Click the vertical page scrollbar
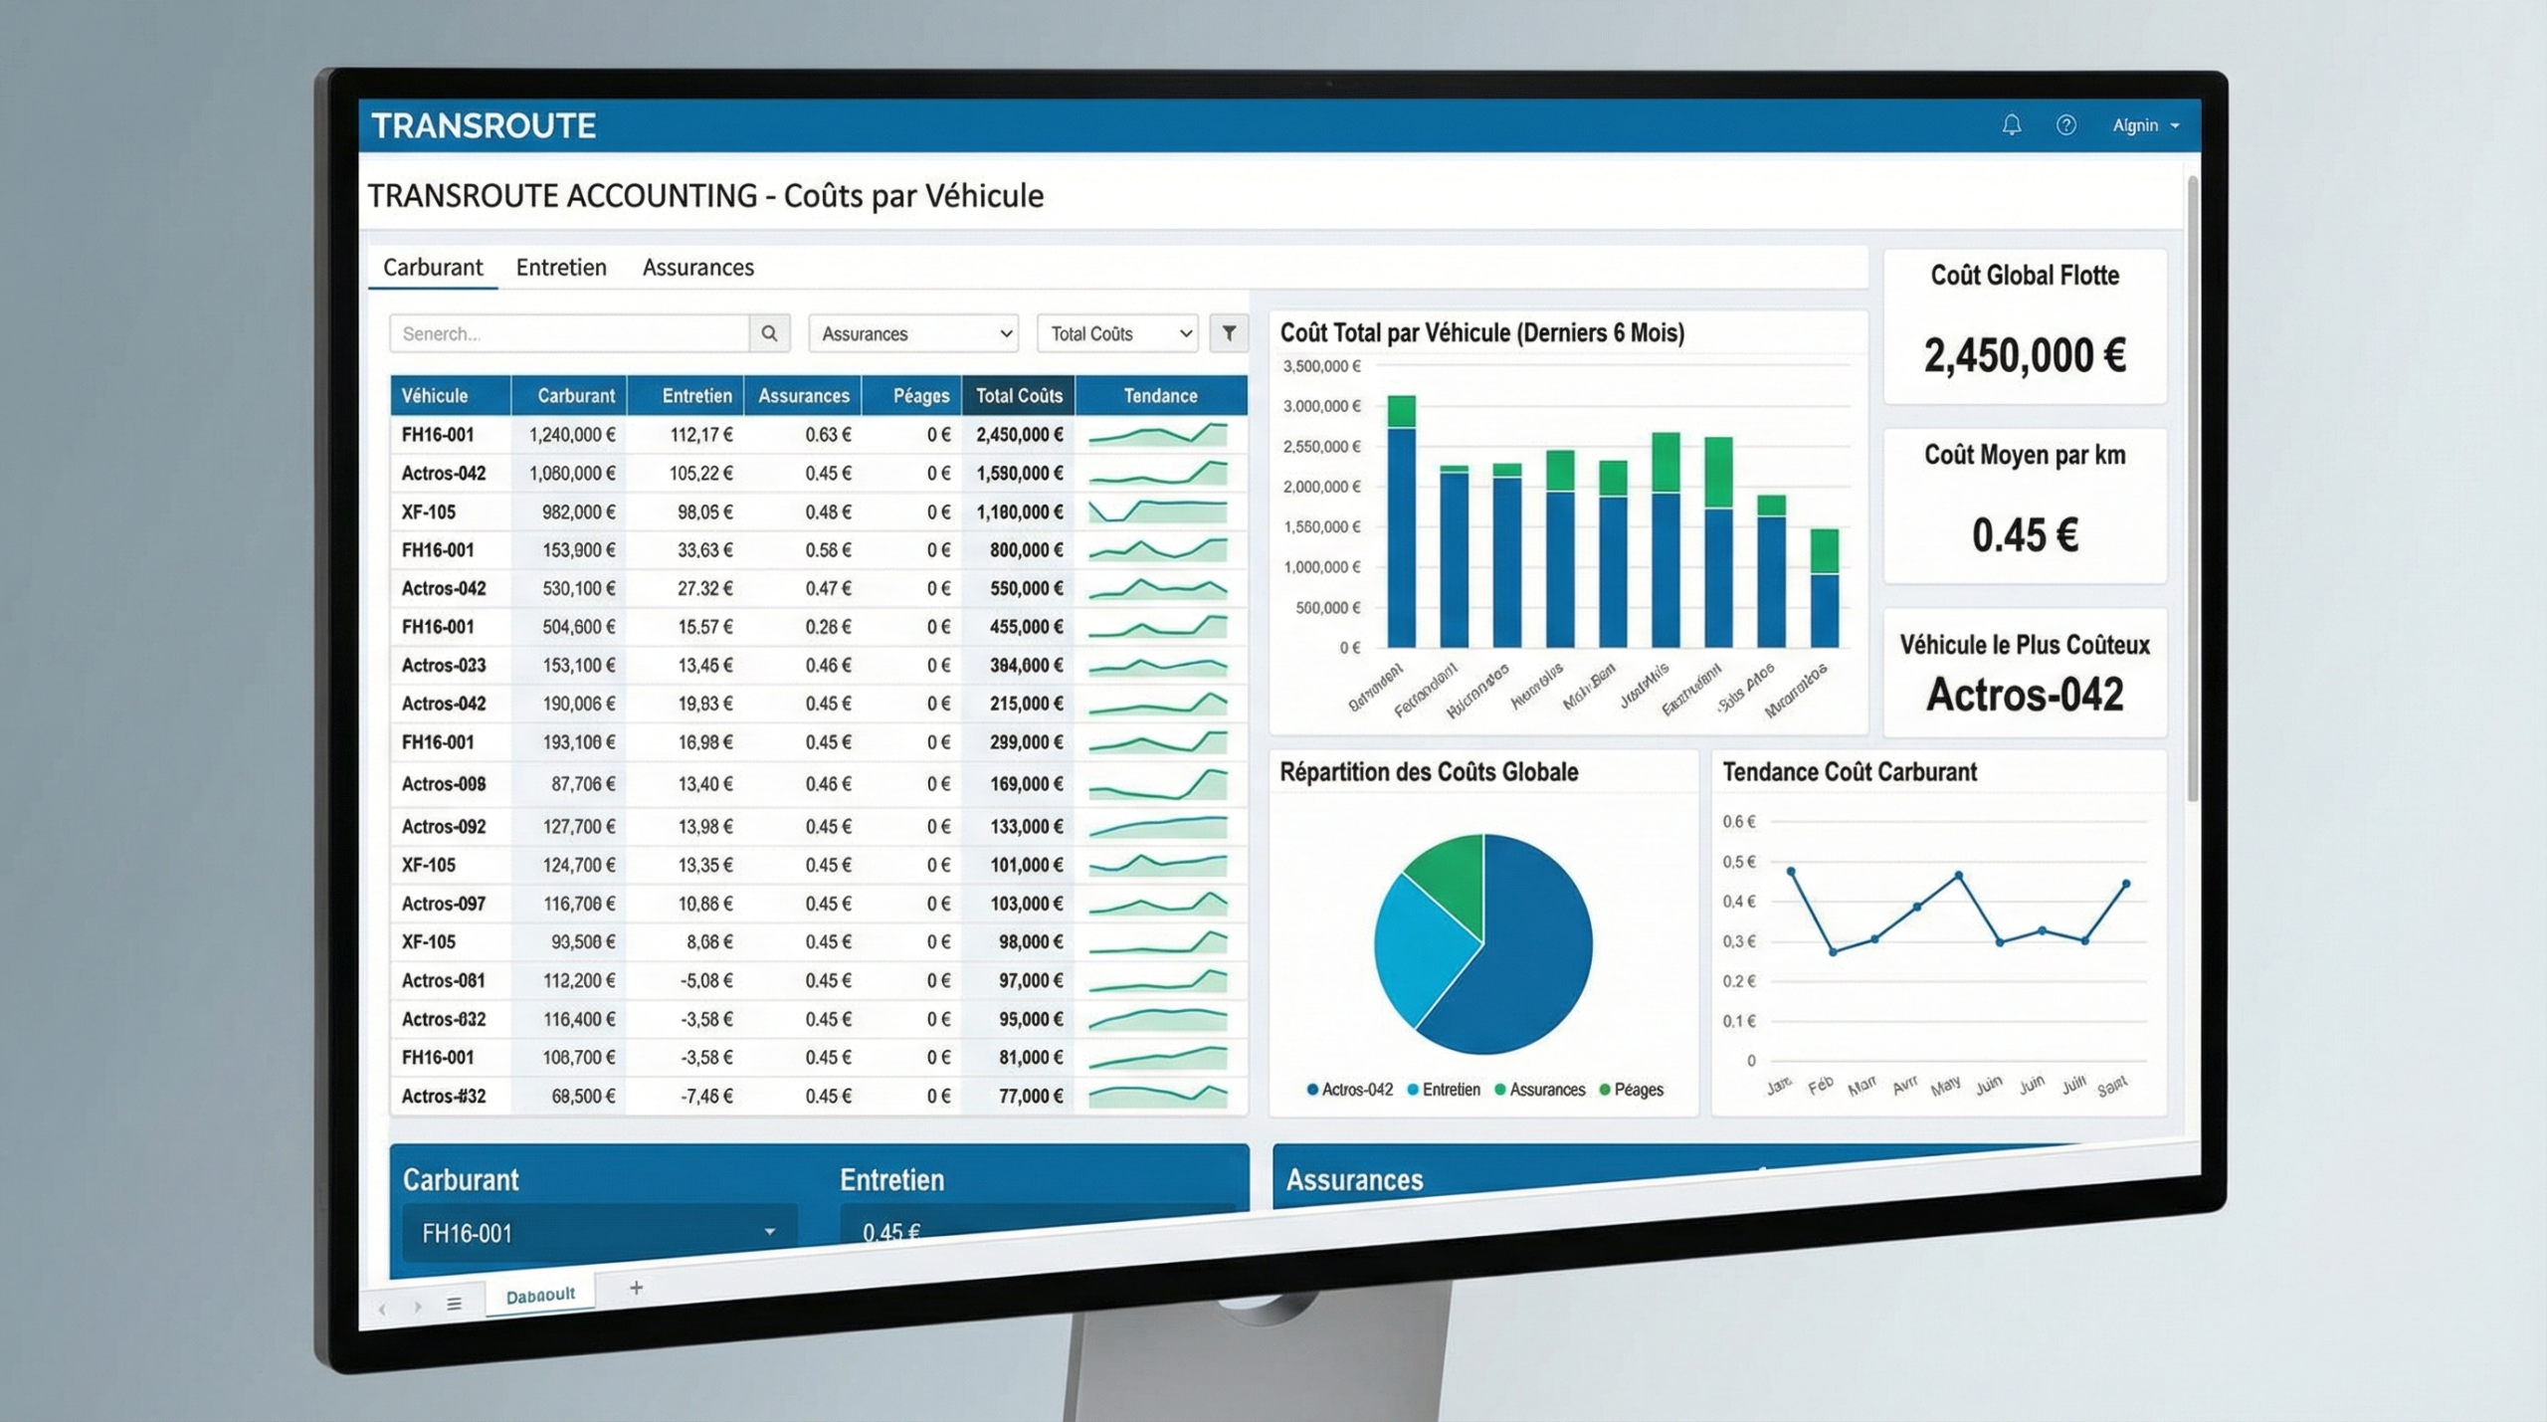The image size is (2547, 1422). (x=2192, y=488)
